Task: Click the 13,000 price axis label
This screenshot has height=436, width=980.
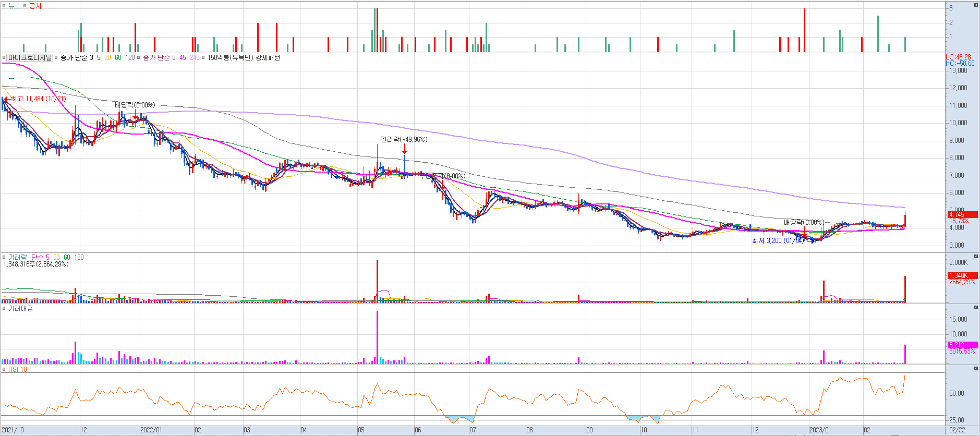Action: 958,70
